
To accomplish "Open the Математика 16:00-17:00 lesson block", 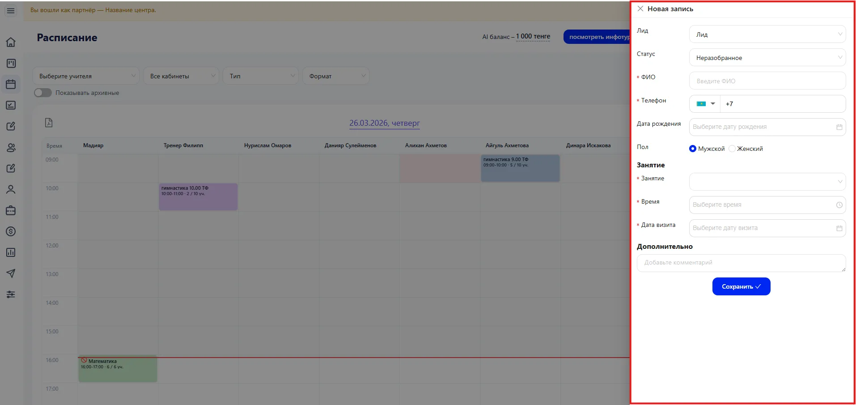I will click(118, 369).
